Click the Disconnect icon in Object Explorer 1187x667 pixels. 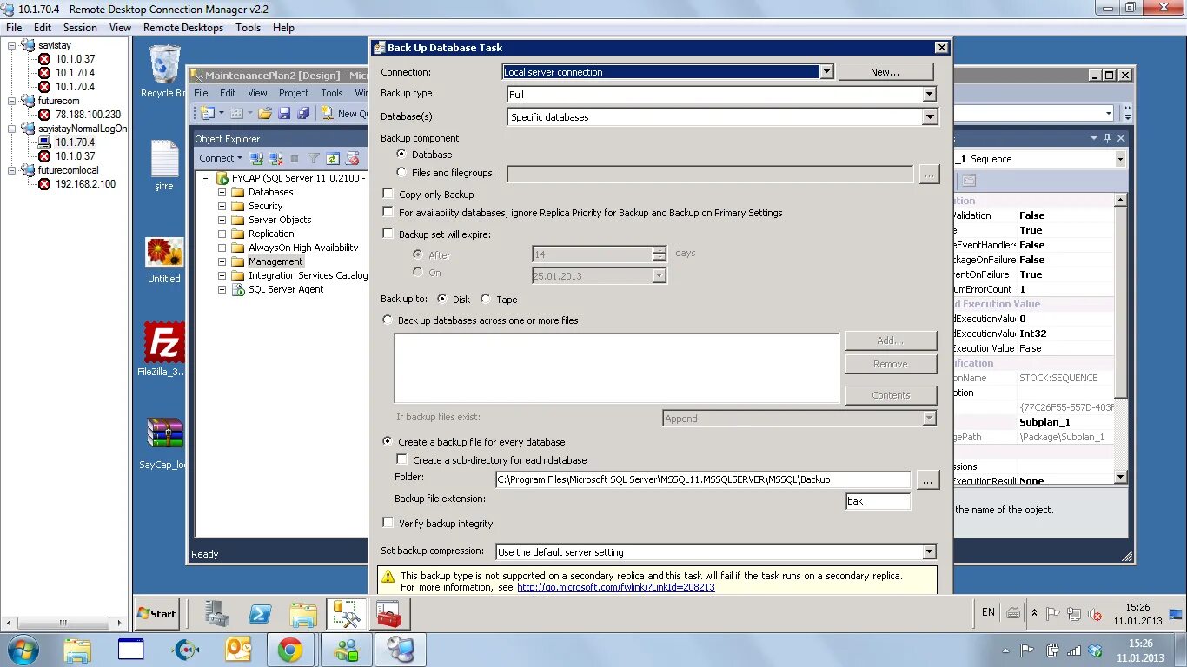point(275,158)
